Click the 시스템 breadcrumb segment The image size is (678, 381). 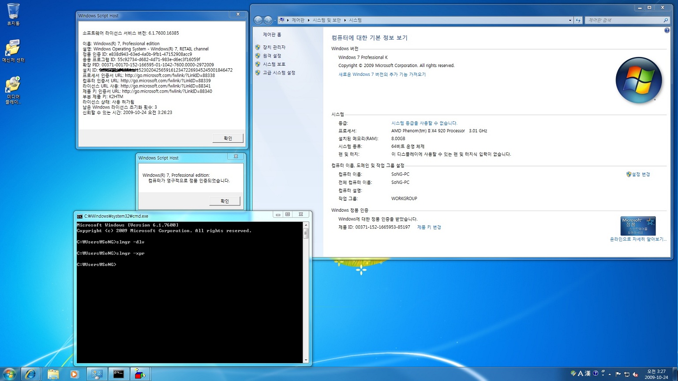pyautogui.click(x=356, y=20)
